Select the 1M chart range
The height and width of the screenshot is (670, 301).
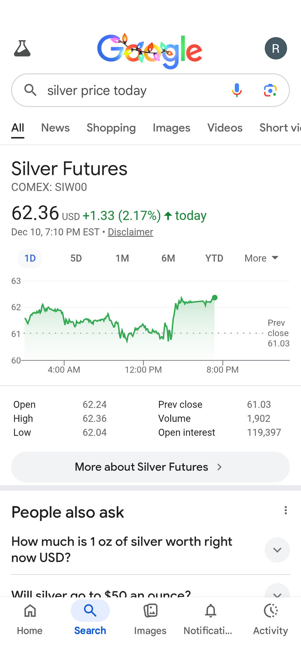(x=122, y=258)
